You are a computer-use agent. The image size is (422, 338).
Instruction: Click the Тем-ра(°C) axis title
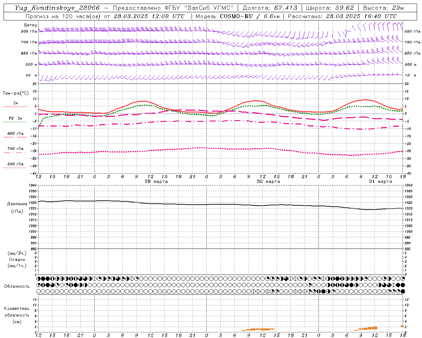15,93
